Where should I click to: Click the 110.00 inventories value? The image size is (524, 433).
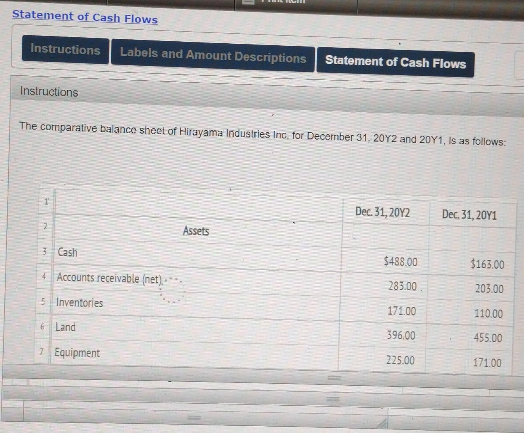point(488,313)
